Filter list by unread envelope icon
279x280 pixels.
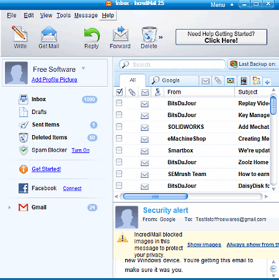tap(205, 81)
